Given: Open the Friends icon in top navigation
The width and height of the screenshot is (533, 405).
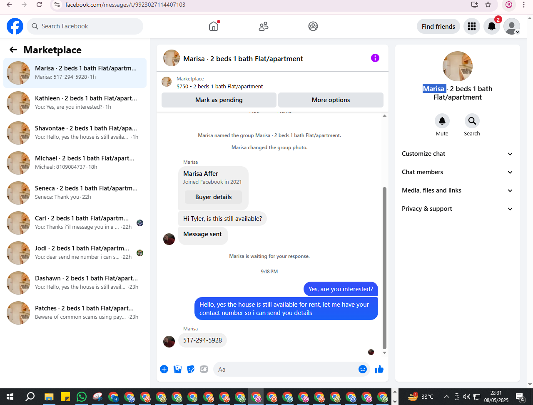Looking at the screenshot, I should click(264, 26).
